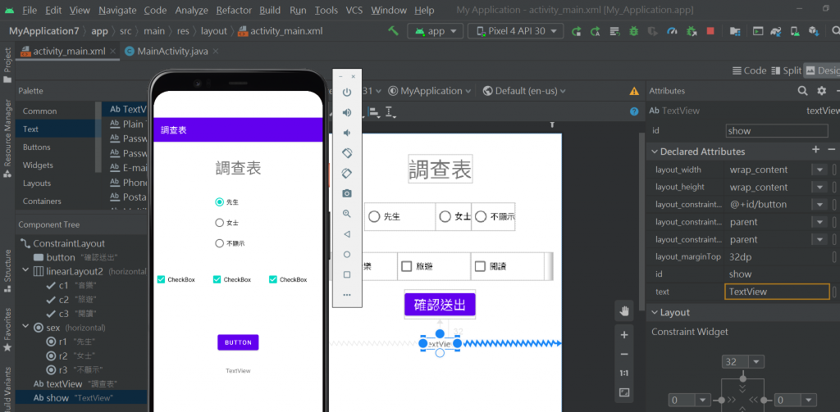840x412 pixels.
Task: Click the red Stop icon
Action: (x=710, y=31)
